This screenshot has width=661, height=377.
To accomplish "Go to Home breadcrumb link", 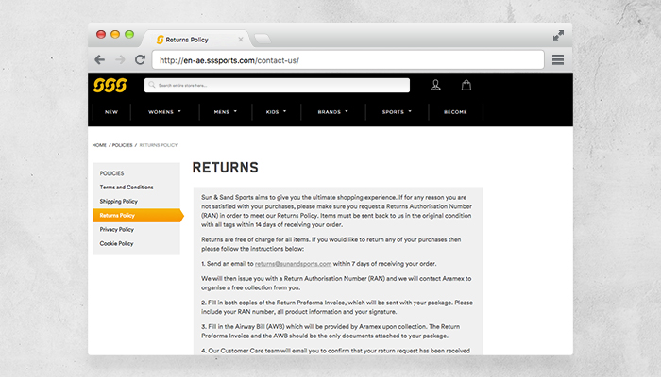I will pos(99,145).
